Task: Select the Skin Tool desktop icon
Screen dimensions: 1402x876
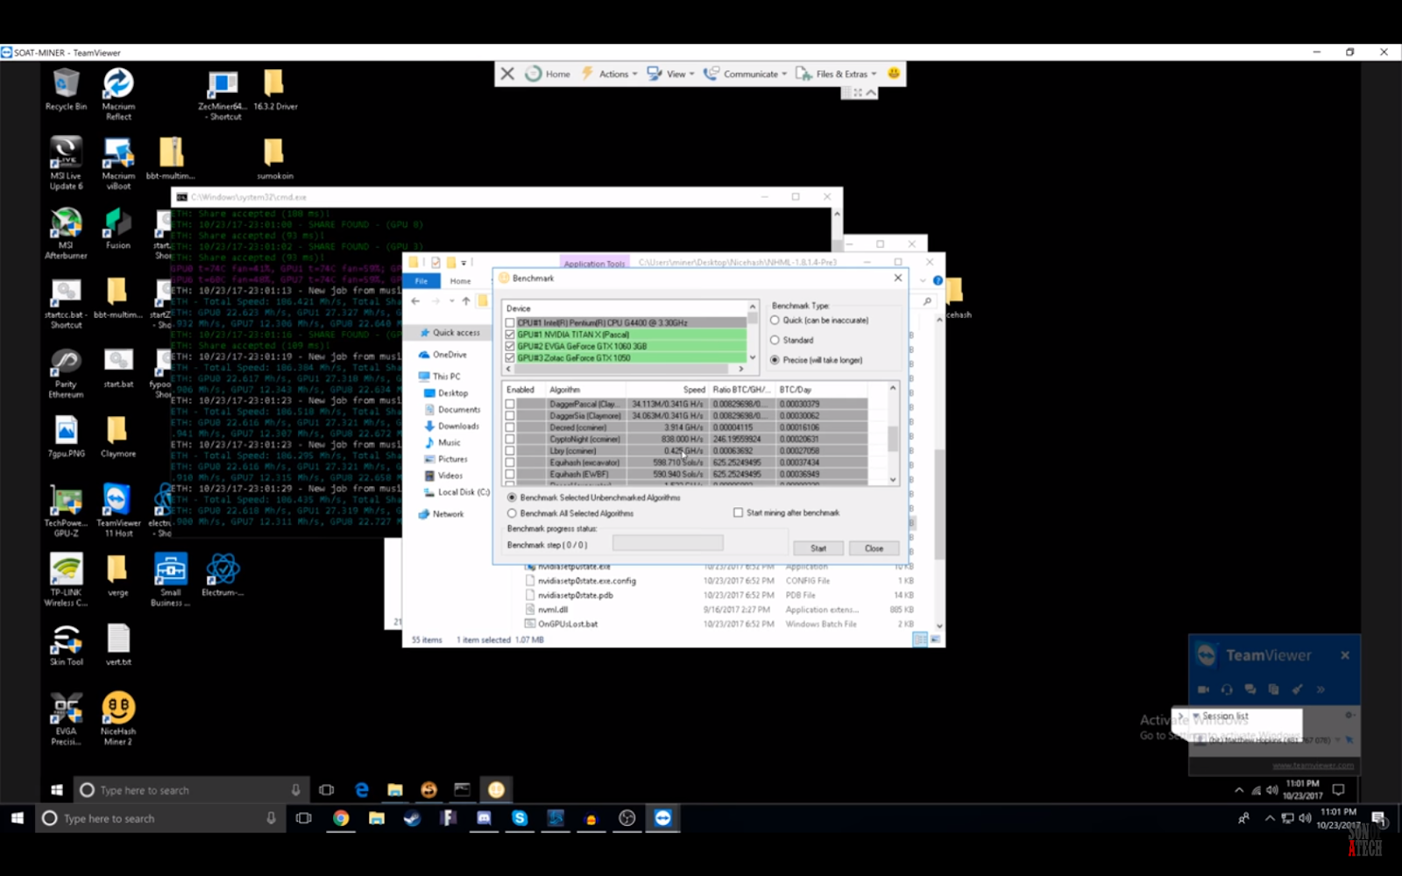Action: coord(66,645)
